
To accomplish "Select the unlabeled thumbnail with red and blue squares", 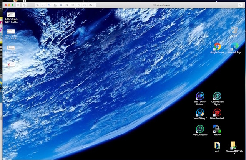I will tap(11, 64).
